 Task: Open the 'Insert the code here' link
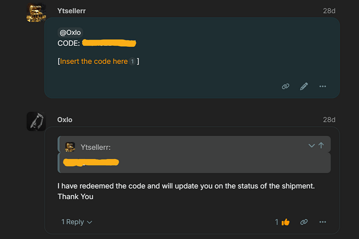pyautogui.click(x=94, y=61)
